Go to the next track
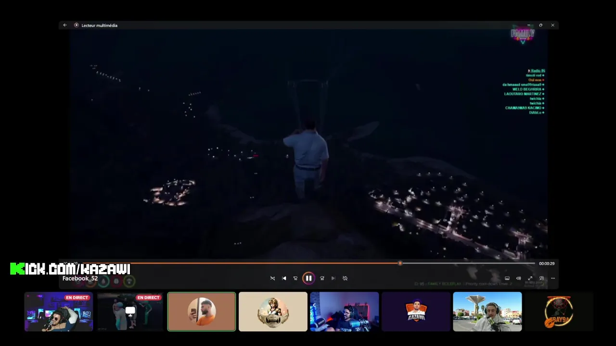This screenshot has width=616, height=346. (x=333, y=278)
